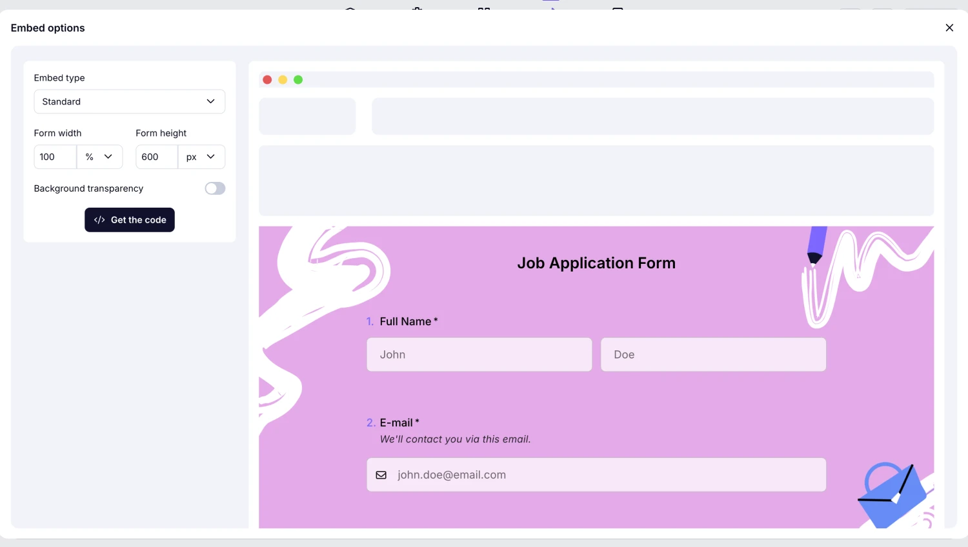Click the first name field showing John
Viewport: 968px width, 547px height.
click(x=479, y=355)
